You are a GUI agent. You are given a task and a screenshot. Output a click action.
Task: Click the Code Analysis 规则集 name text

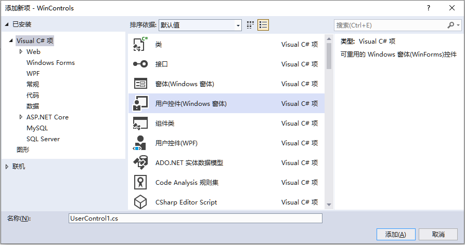tap(187, 182)
